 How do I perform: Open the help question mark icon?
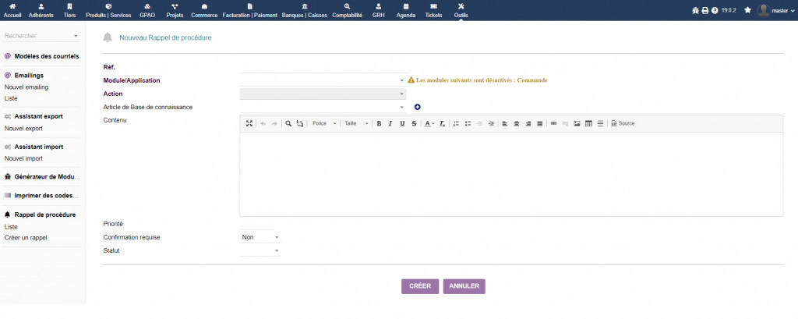pos(715,10)
